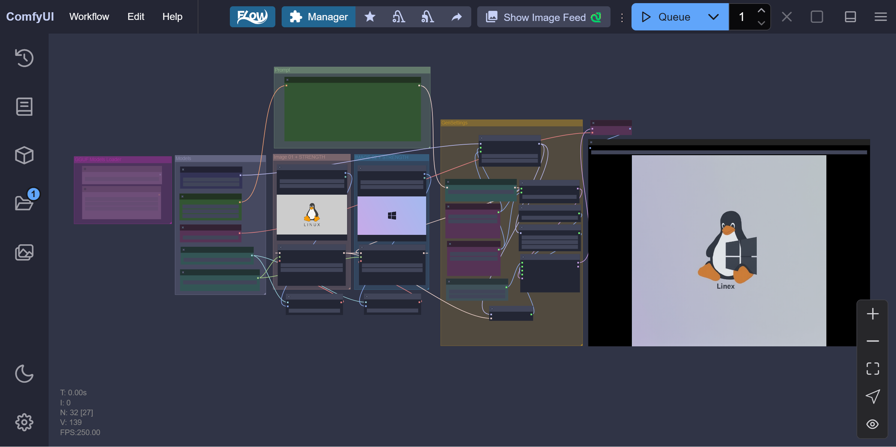This screenshot has width=896, height=447.
Task: Click the clear queue square icon
Action: pos(817,17)
